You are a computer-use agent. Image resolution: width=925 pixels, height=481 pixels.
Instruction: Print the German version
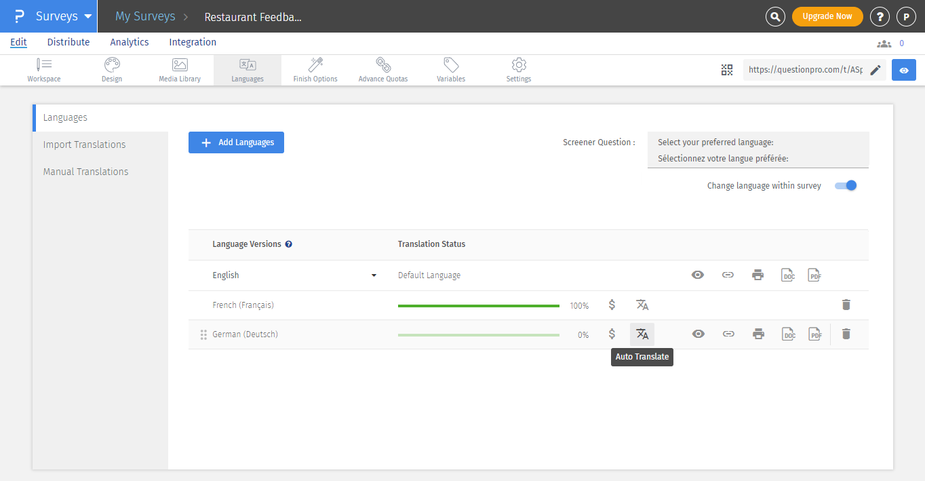click(x=759, y=334)
